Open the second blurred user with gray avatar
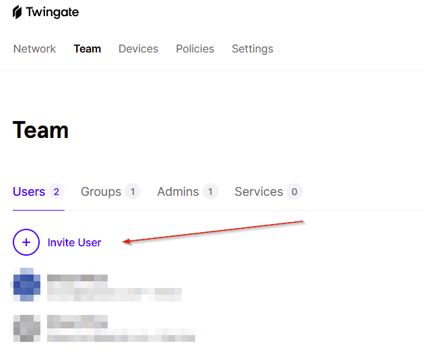Viewport: 424px width, 360px height. coord(104,328)
